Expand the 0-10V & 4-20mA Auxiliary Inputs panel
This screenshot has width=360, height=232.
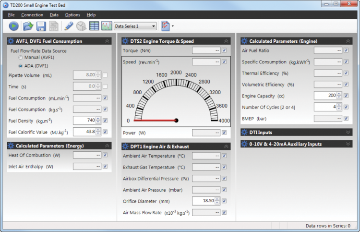348,144
